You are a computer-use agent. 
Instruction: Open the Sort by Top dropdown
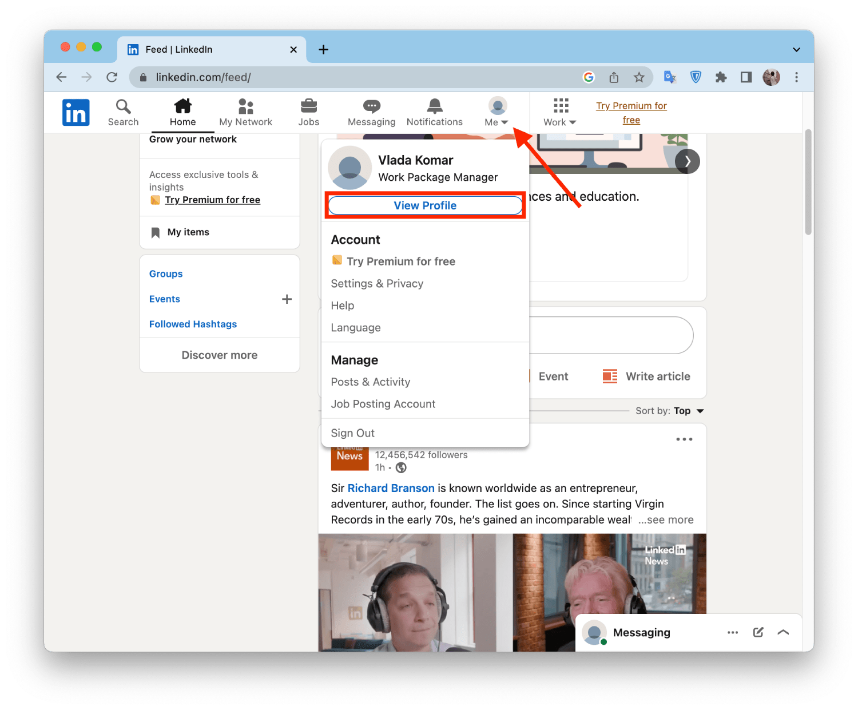tap(682, 410)
